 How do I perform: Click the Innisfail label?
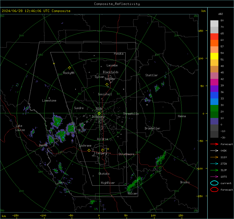(105, 94)
